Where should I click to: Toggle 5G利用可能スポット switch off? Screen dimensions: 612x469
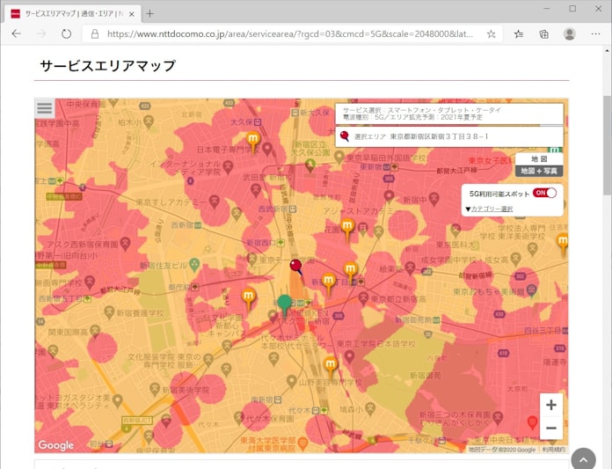[x=544, y=193]
